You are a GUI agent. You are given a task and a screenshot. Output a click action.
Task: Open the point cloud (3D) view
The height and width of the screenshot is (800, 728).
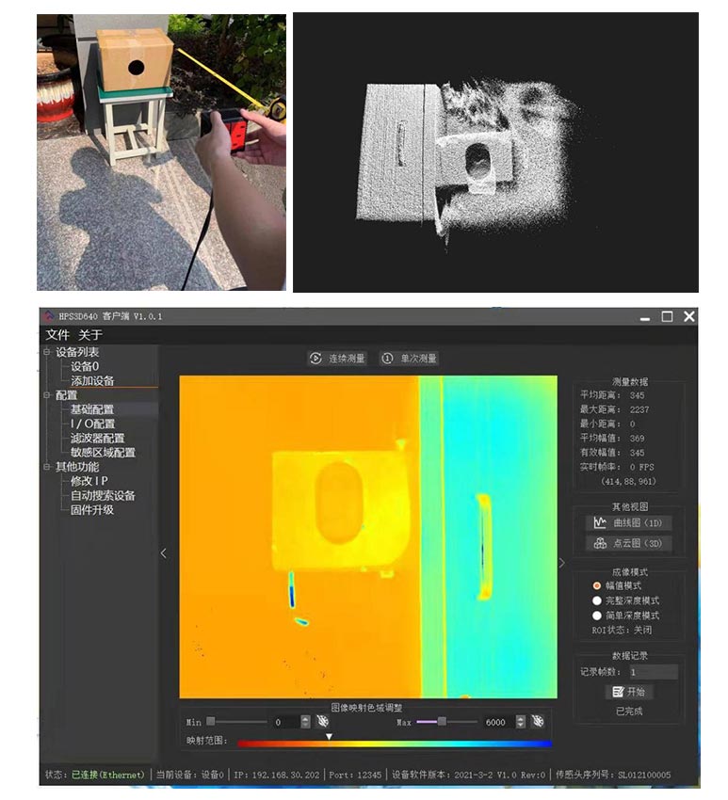click(x=628, y=543)
